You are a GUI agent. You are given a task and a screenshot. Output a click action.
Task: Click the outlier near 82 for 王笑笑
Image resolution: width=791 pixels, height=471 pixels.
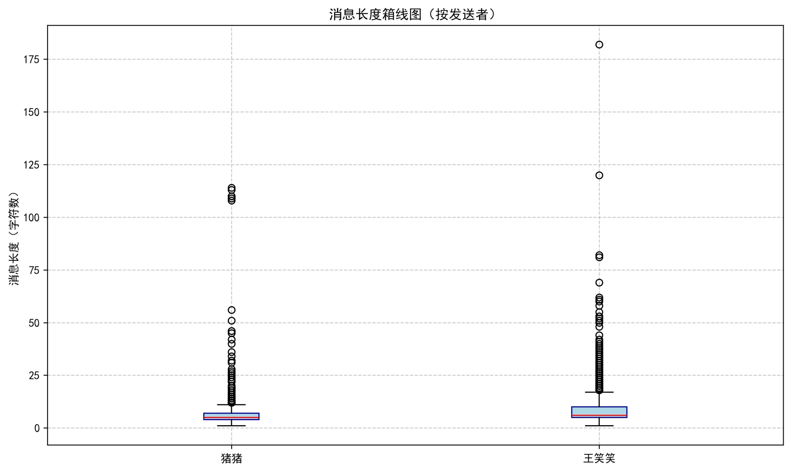[598, 256]
